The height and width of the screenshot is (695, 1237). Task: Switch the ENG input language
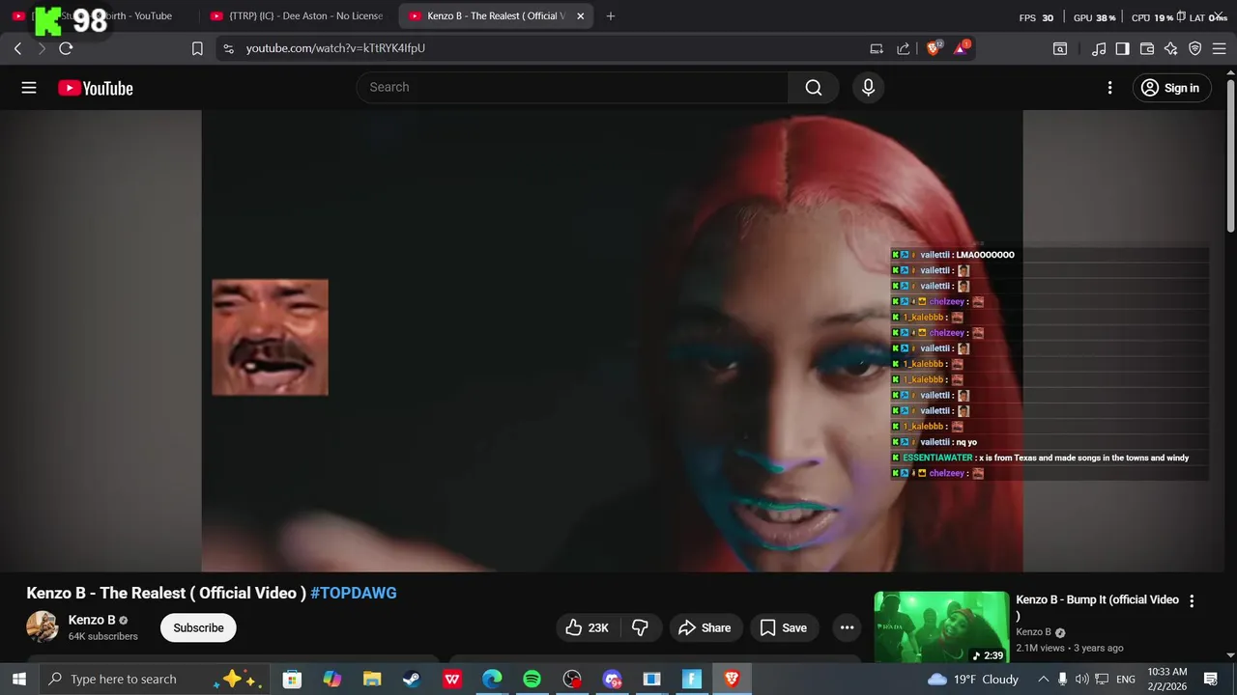coord(1125,679)
